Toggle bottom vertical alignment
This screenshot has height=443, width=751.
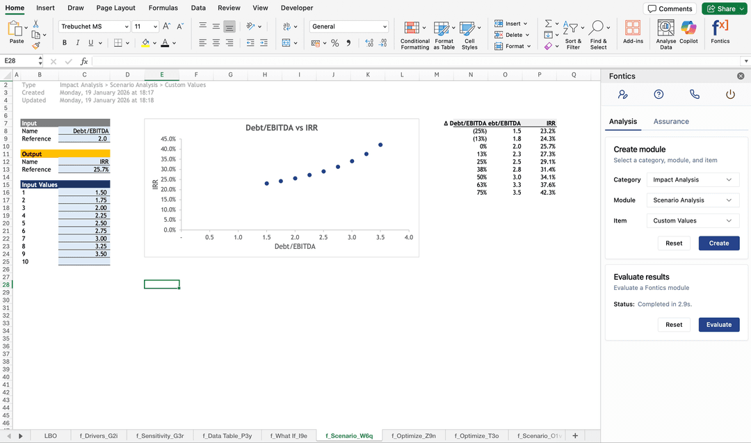click(x=229, y=26)
